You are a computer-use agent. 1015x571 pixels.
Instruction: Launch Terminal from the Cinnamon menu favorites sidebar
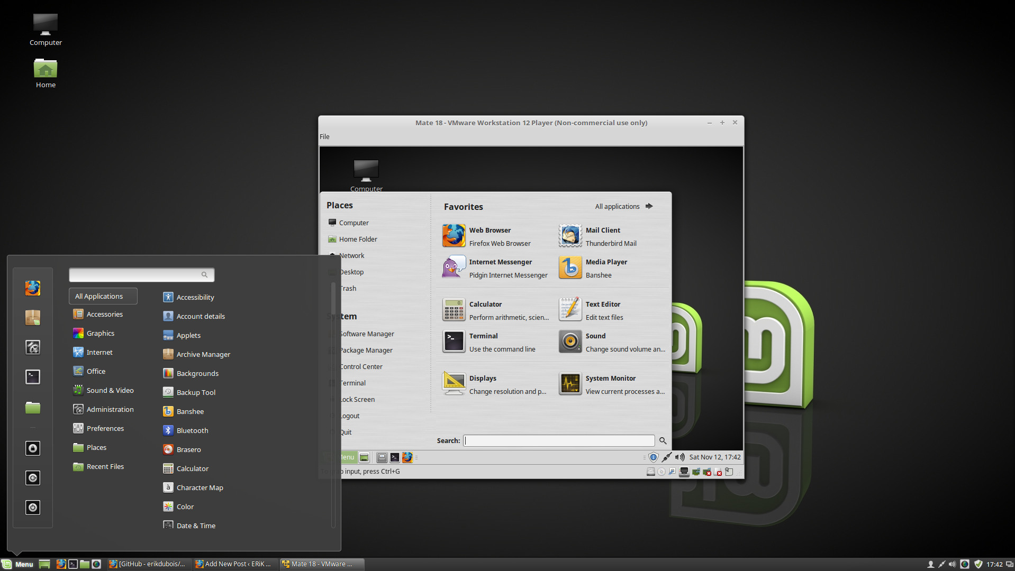(33, 377)
